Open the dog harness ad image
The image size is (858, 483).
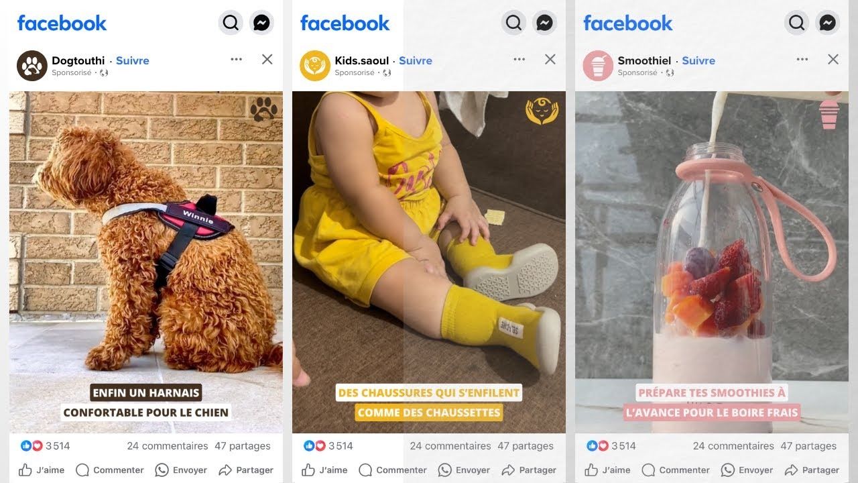point(146,262)
